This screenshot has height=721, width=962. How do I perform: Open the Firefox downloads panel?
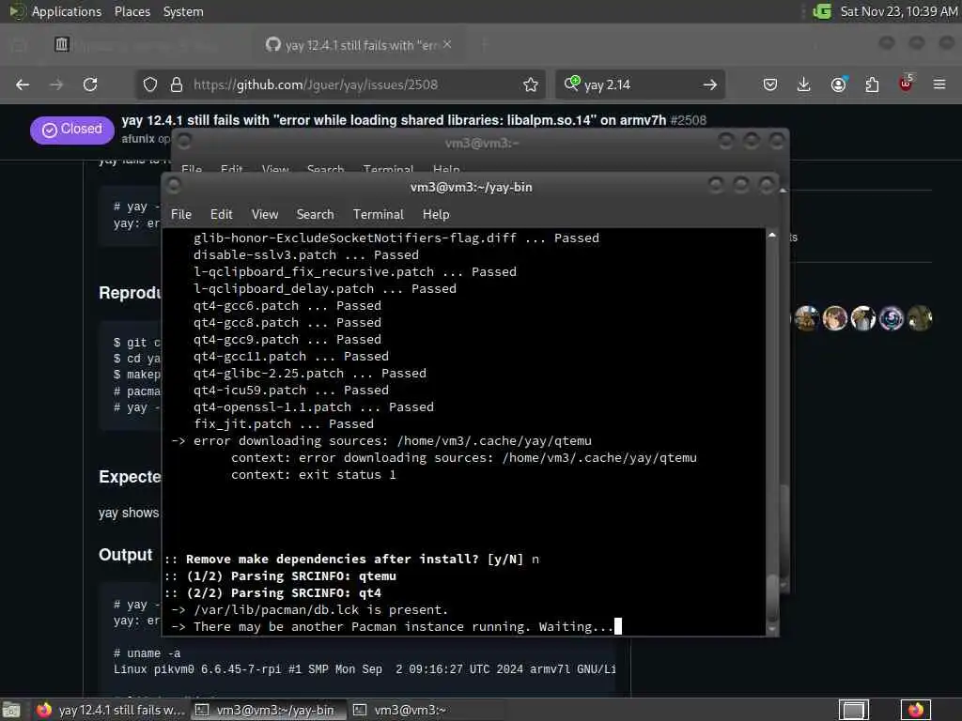pyautogui.click(x=804, y=84)
